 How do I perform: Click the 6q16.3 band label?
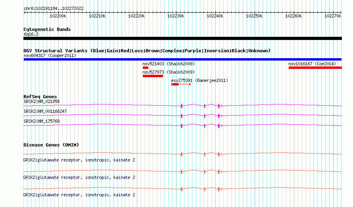(31, 34)
